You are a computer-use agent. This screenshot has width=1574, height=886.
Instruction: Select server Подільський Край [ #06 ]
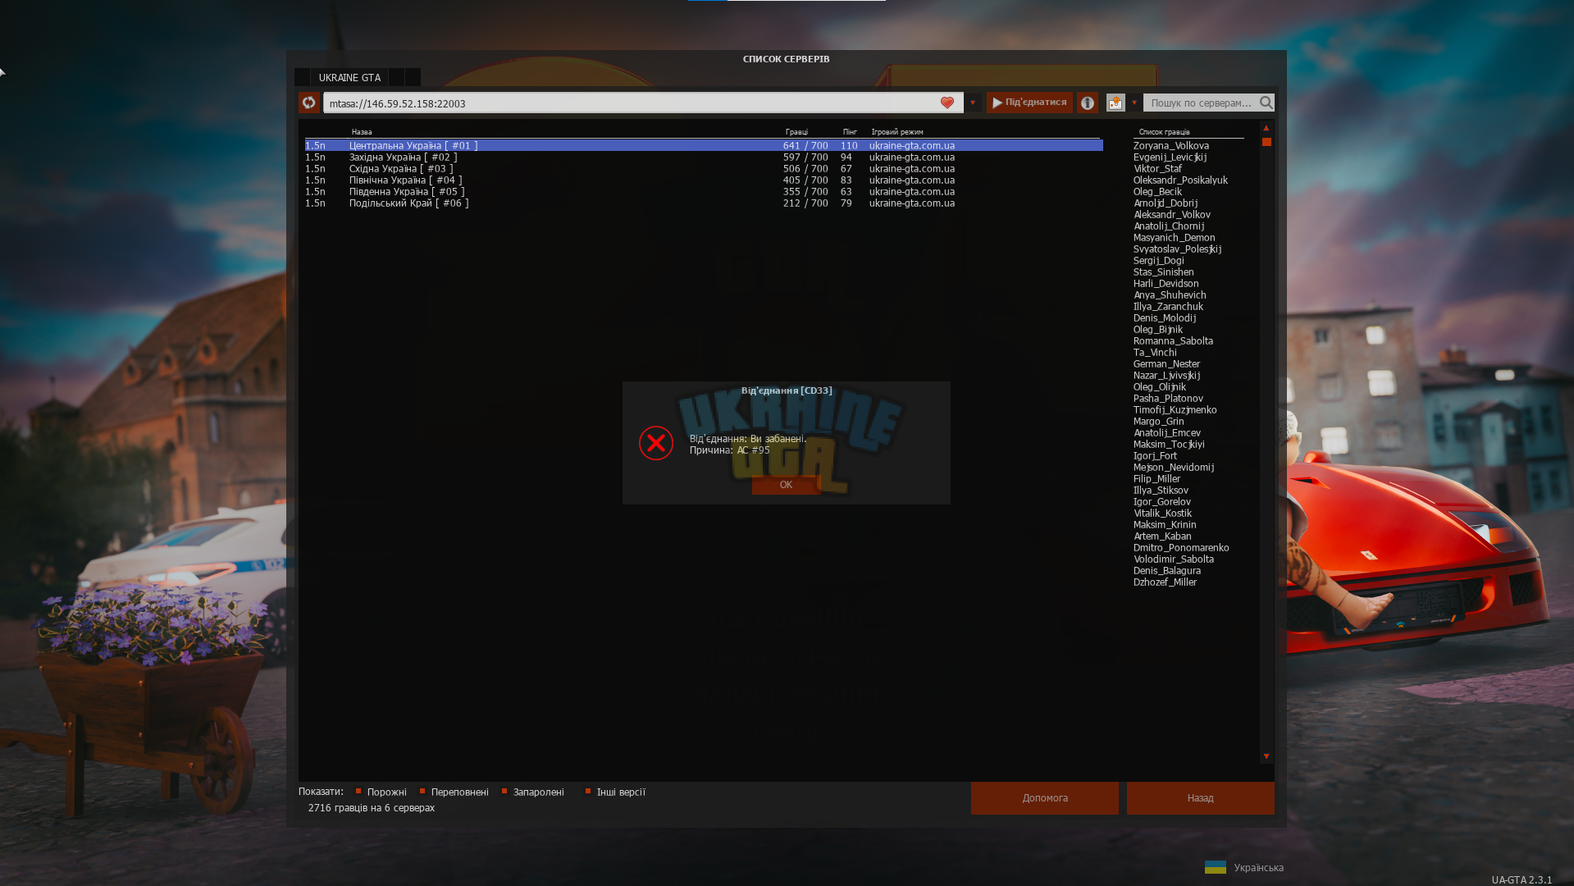tap(704, 203)
